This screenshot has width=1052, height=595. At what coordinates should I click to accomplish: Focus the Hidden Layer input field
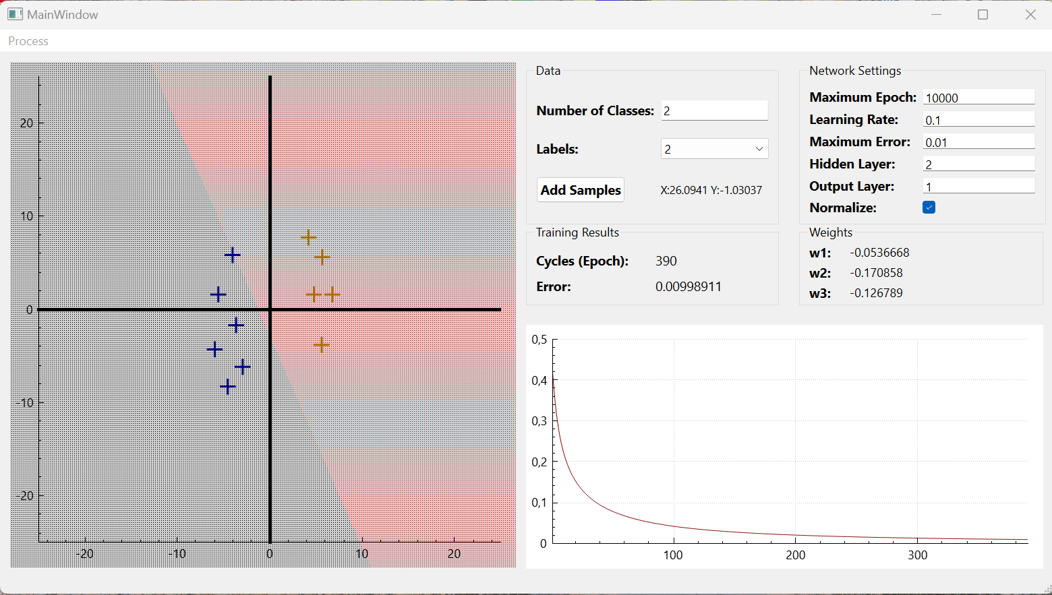978,163
